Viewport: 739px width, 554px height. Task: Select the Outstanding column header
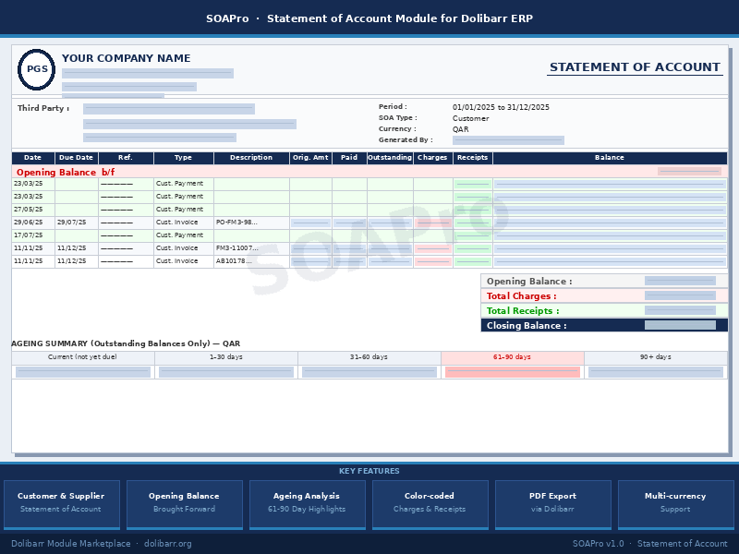[x=390, y=158]
